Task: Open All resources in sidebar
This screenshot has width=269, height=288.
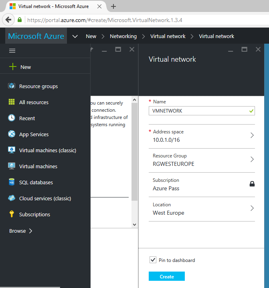Action: [34, 102]
